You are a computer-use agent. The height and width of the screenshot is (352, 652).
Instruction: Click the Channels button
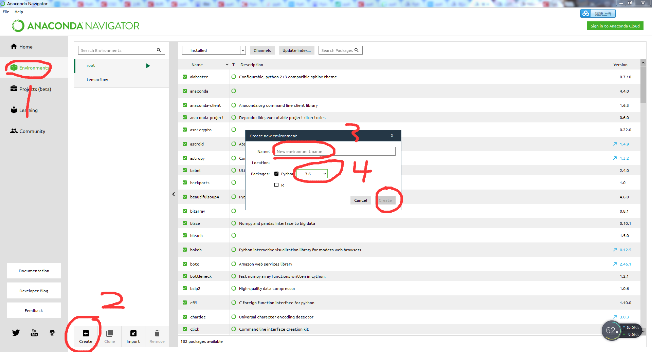(262, 50)
